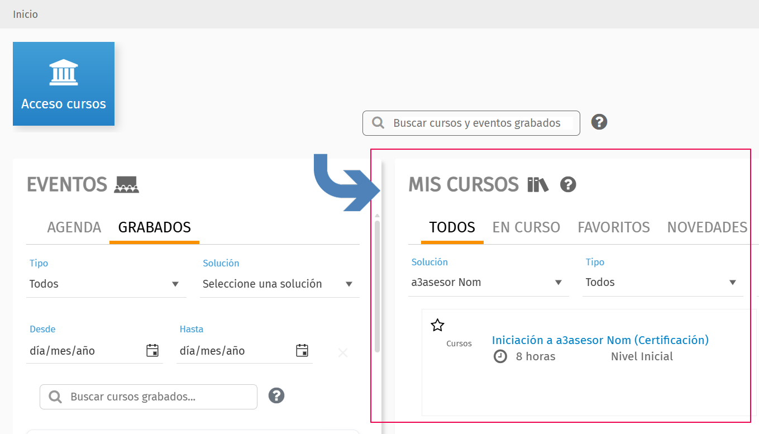This screenshot has height=434, width=759.
Task: Click the books icon next to MIS CURSOS
Action: pyautogui.click(x=538, y=184)
